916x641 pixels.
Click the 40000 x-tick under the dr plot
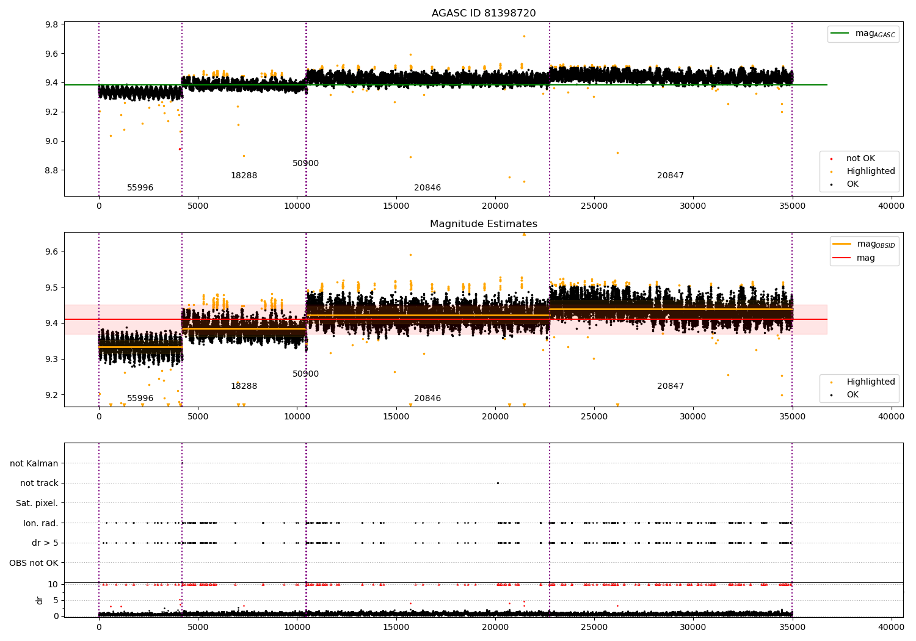click(891, 628)
